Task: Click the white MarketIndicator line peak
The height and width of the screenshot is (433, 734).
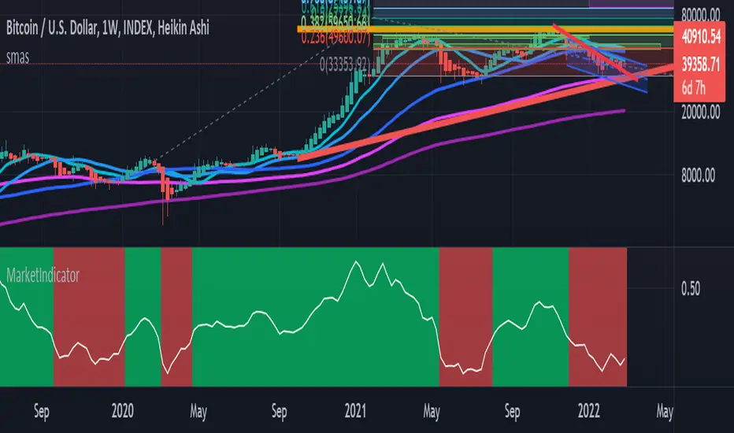Action: (x=356, y=262)
